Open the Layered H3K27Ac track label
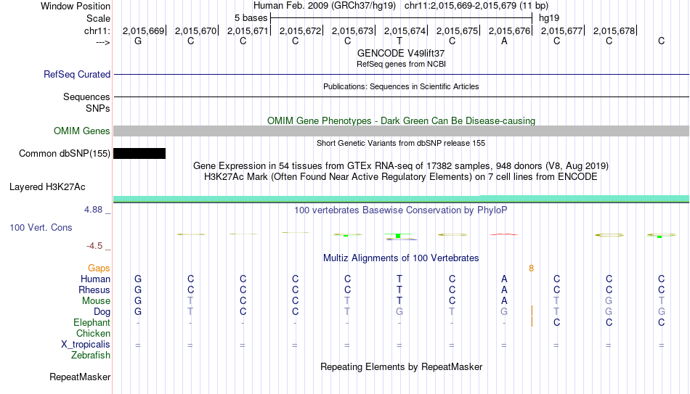 pyautogui.click(x=47, y=187)
